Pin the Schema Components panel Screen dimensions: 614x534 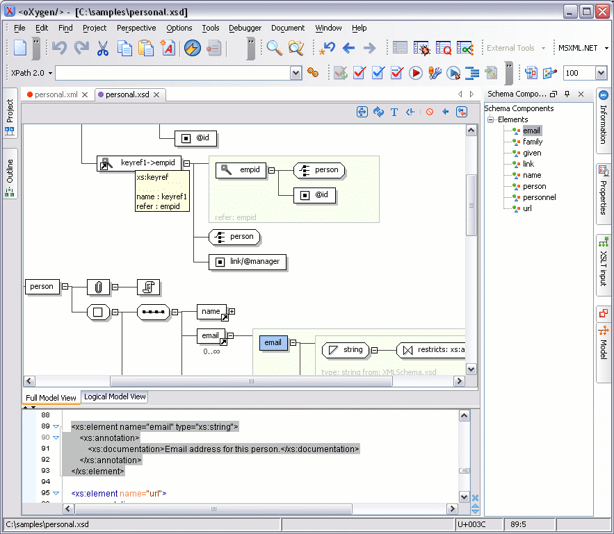pos(567,94)
